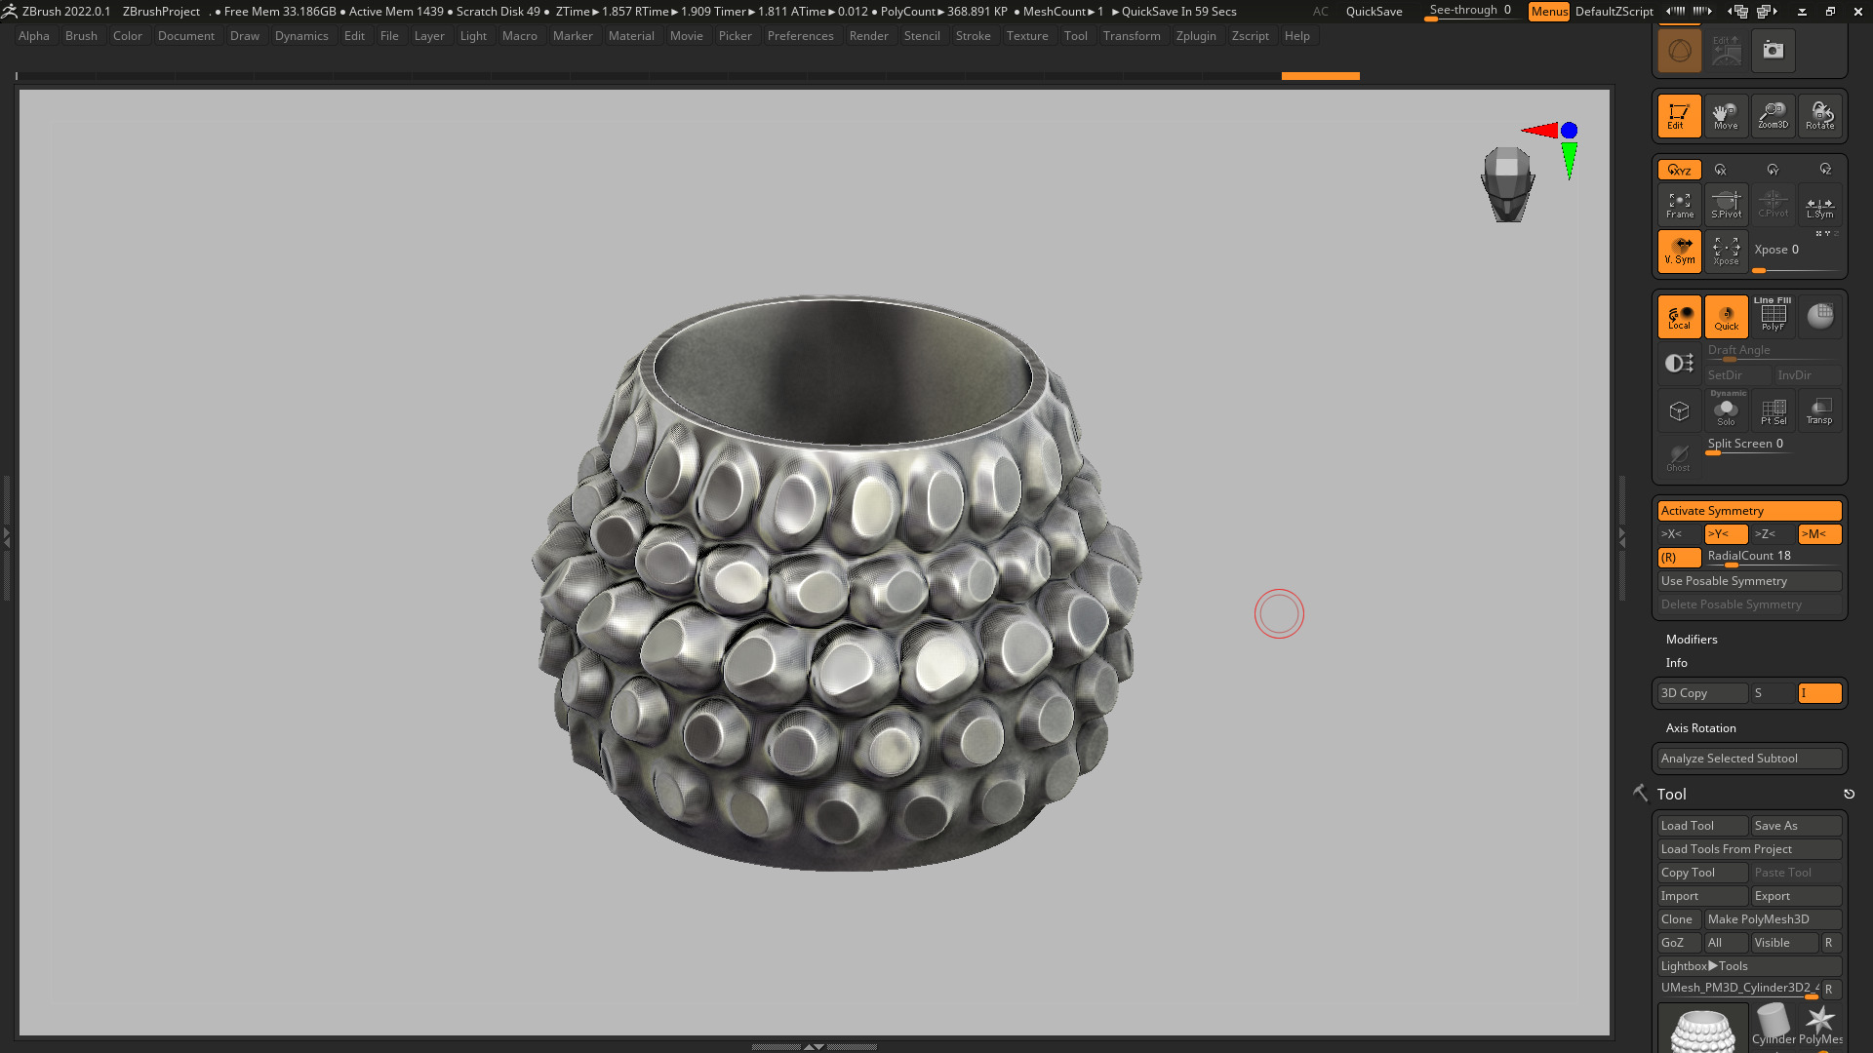
Task: Toggle Quick 3D edit mode
Action: [1726, 316]
